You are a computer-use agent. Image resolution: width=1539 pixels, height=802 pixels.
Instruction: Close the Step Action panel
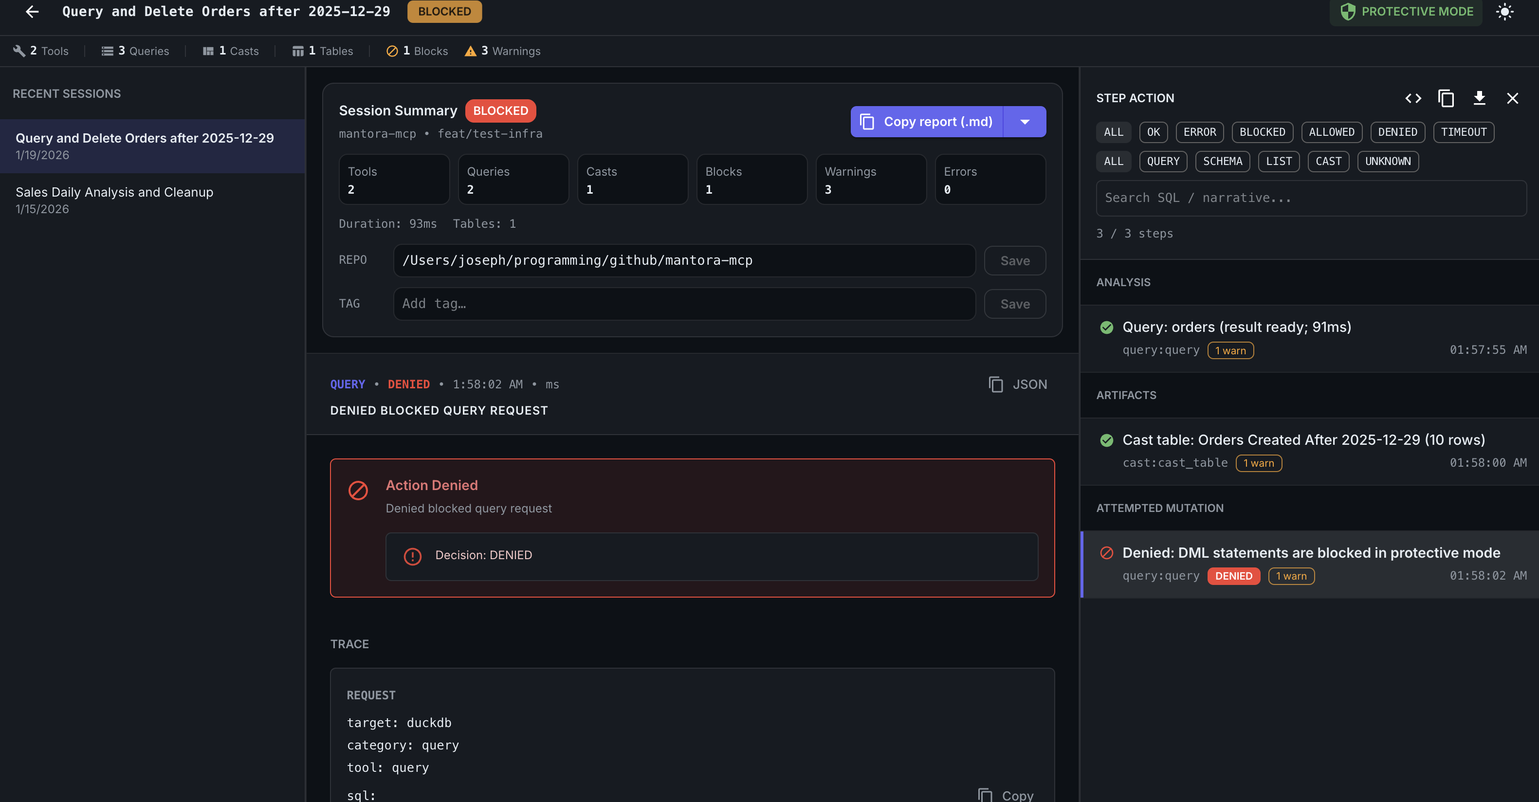(1512, 98)
